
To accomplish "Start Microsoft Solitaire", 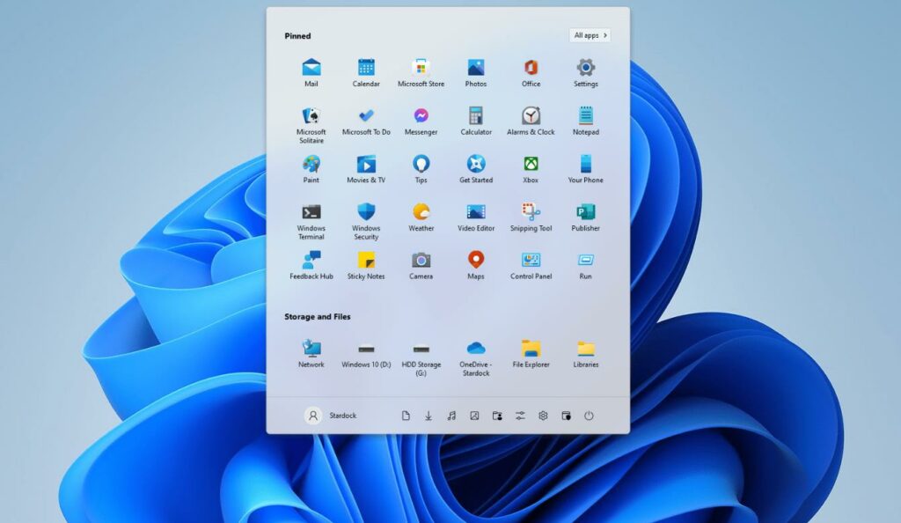I will 311,125.
